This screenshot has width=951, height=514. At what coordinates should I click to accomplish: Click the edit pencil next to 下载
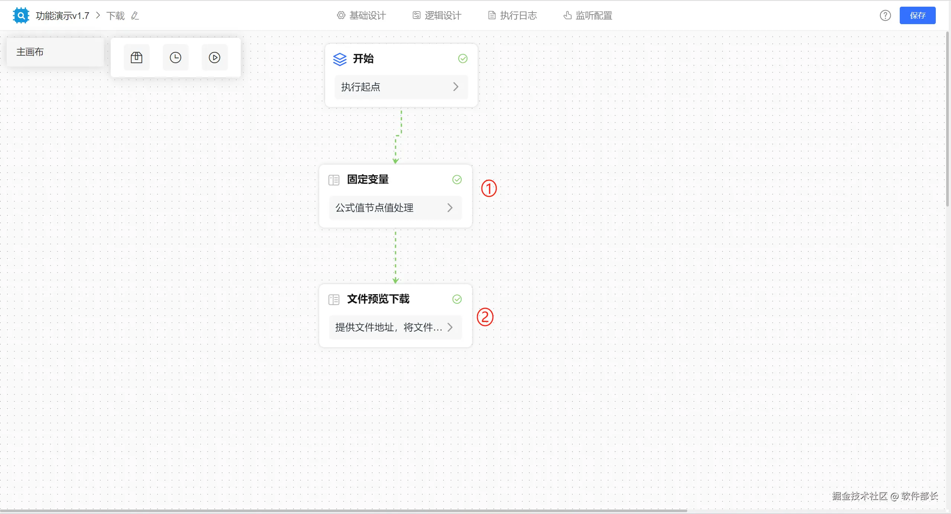[135, 16]
